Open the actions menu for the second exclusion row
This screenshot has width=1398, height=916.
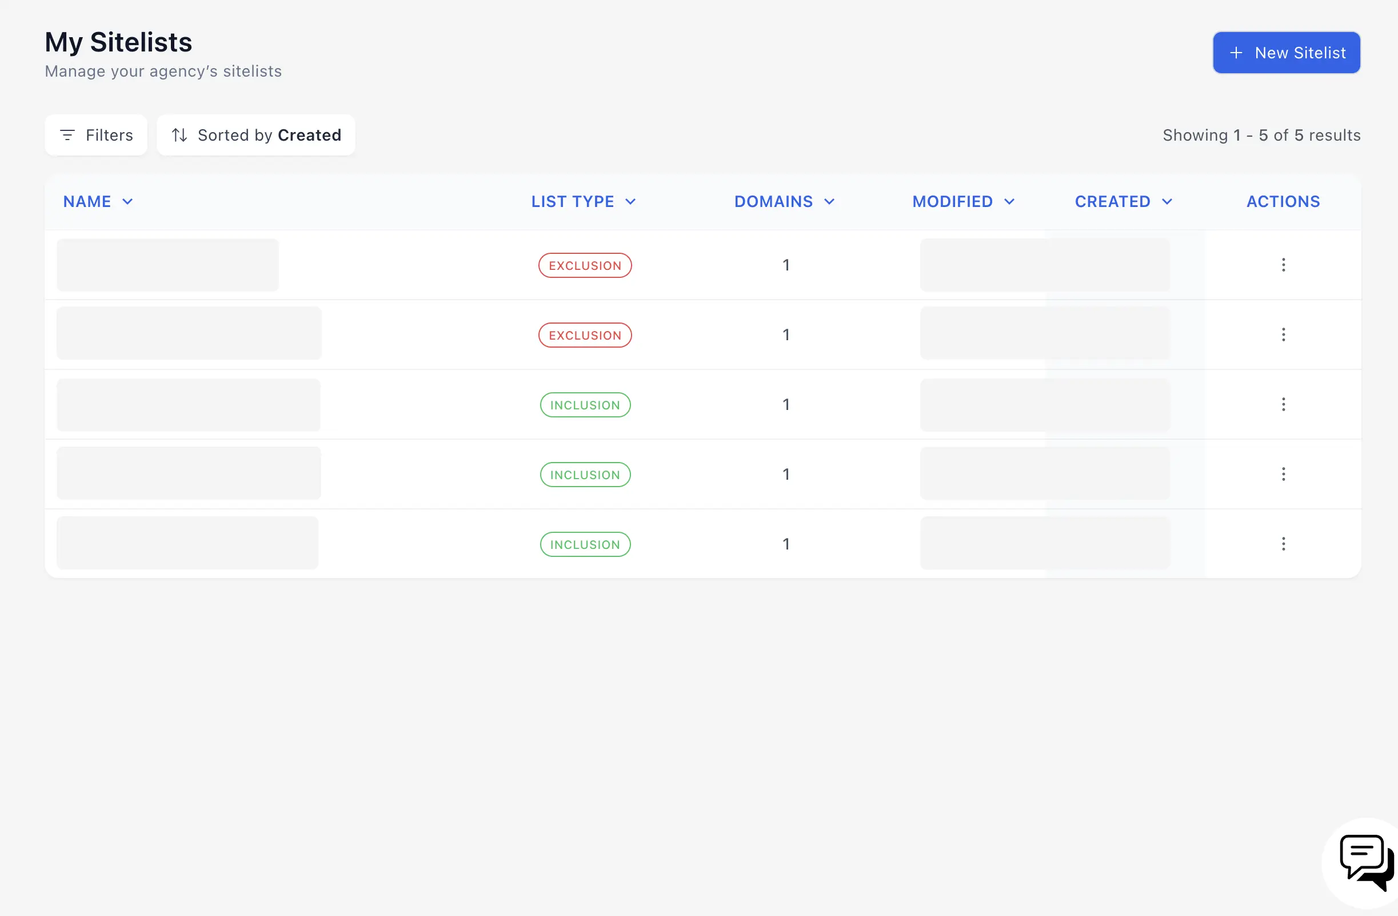1284,334
